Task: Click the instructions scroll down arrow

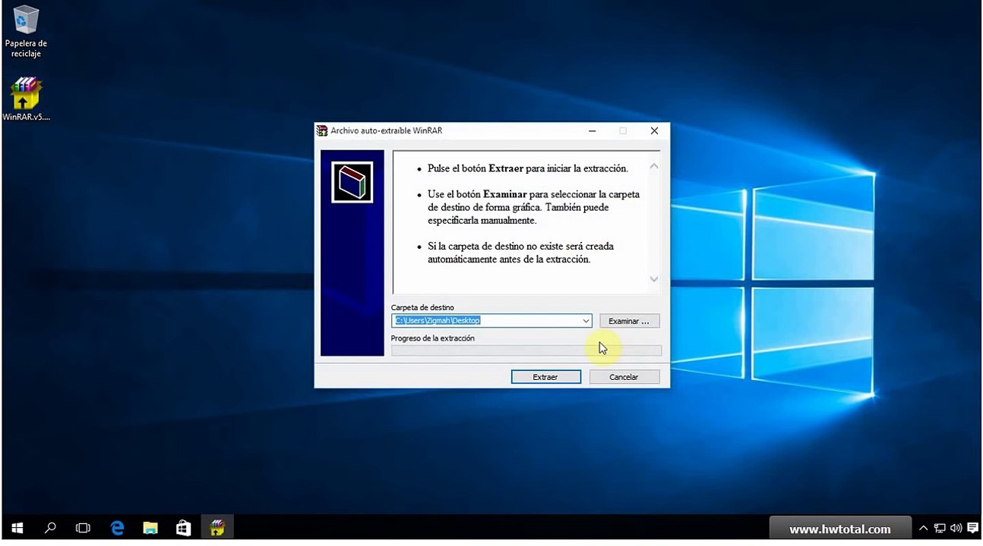Action: 654,280
